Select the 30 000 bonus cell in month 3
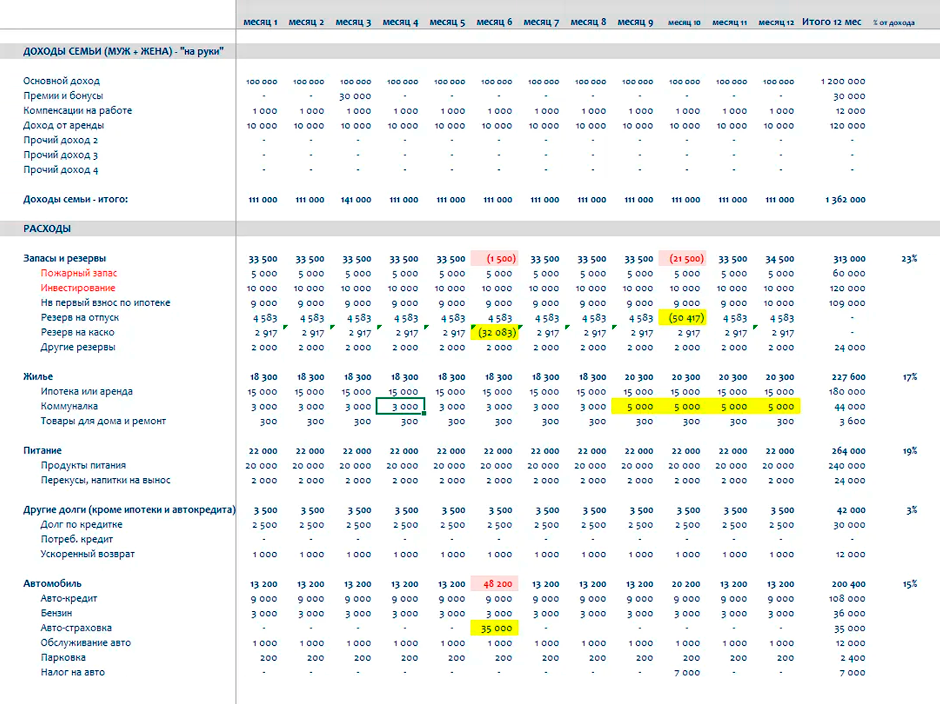This screenshot has width=940, height=704. pos(355,96)
